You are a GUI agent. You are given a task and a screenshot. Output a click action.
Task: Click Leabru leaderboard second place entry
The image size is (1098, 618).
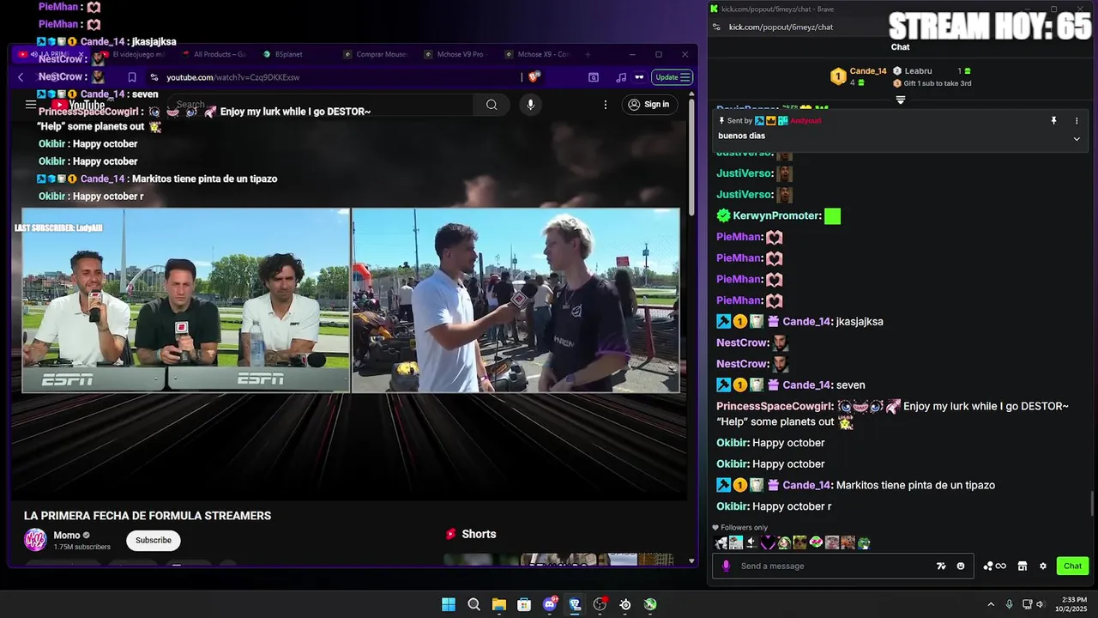point(932,71)
